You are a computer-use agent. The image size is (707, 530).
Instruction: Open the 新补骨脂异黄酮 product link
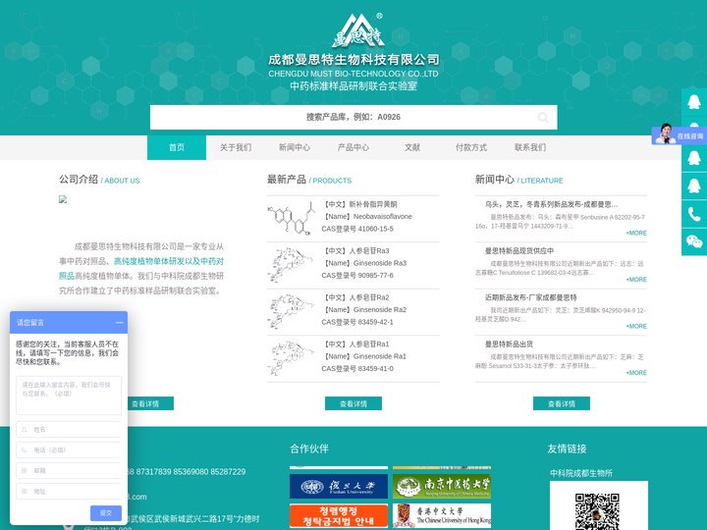[x=359, y=204]
